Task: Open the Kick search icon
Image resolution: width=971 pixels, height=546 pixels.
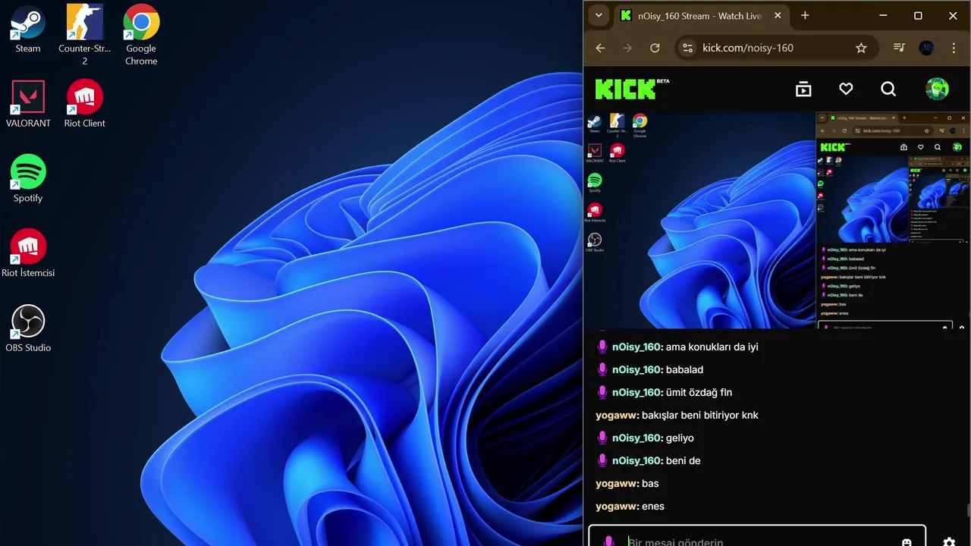Action: [888, 89]
